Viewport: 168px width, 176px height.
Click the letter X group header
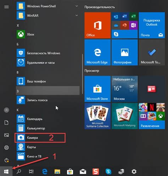48,25
